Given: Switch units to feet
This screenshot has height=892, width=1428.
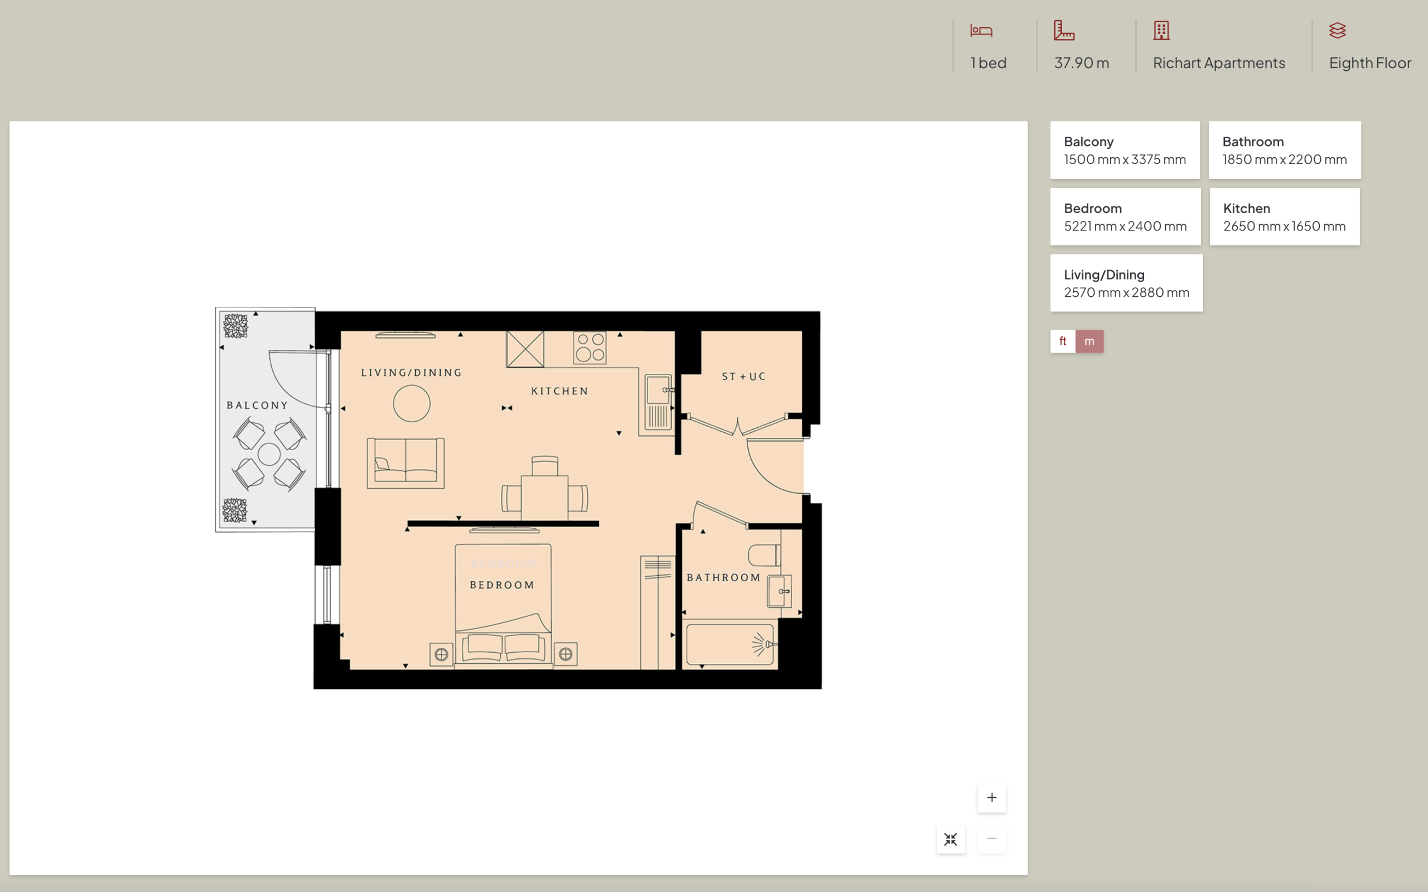Looking at the screenshot, I should [1062, 341].
